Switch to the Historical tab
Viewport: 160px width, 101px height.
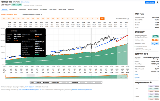tap(4, 9)
